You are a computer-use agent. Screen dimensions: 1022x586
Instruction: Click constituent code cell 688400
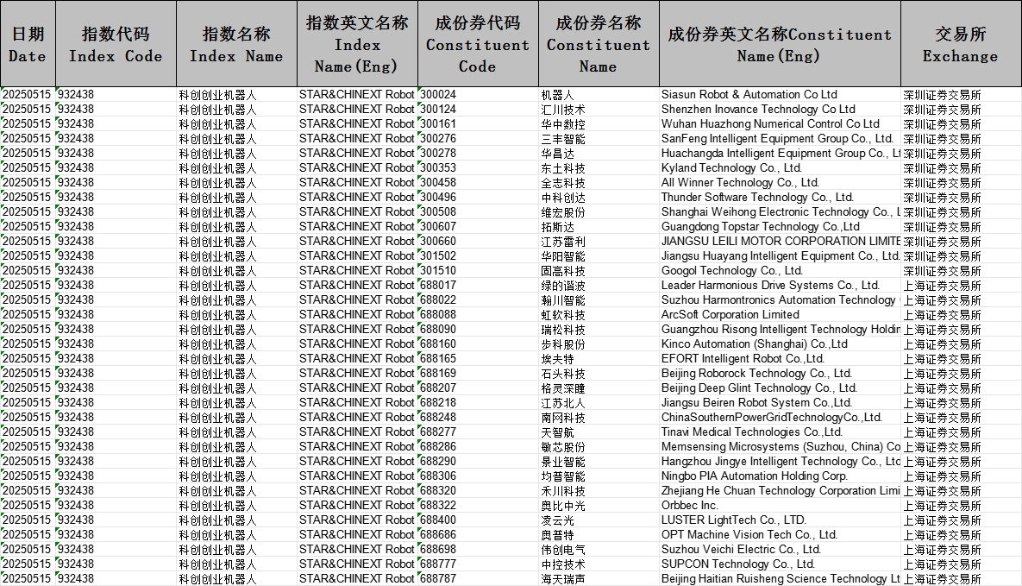pos(478,520)
